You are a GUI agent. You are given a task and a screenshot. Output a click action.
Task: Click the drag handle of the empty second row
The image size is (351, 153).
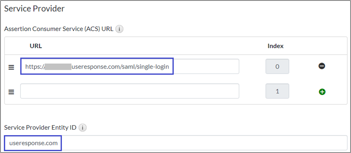point(11,92)
